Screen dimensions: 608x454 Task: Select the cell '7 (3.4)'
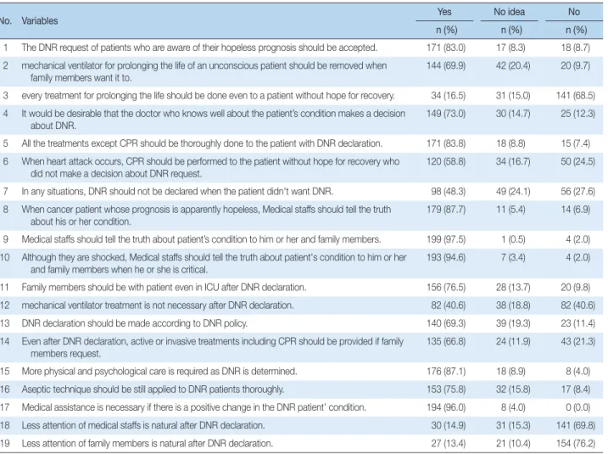point(513,257)
